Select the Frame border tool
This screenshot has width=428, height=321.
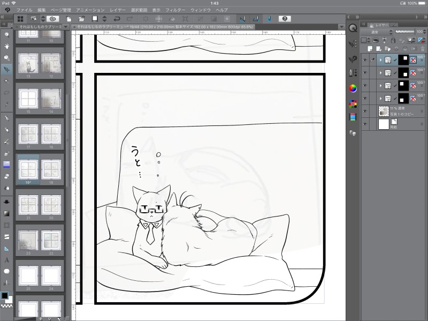click(7, 237)
